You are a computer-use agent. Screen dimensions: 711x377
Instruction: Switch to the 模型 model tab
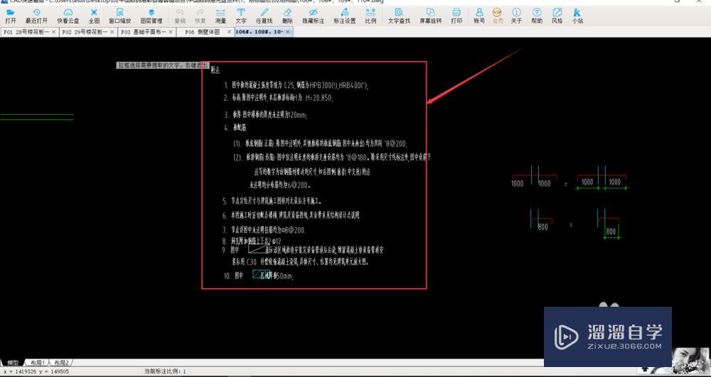12,363
